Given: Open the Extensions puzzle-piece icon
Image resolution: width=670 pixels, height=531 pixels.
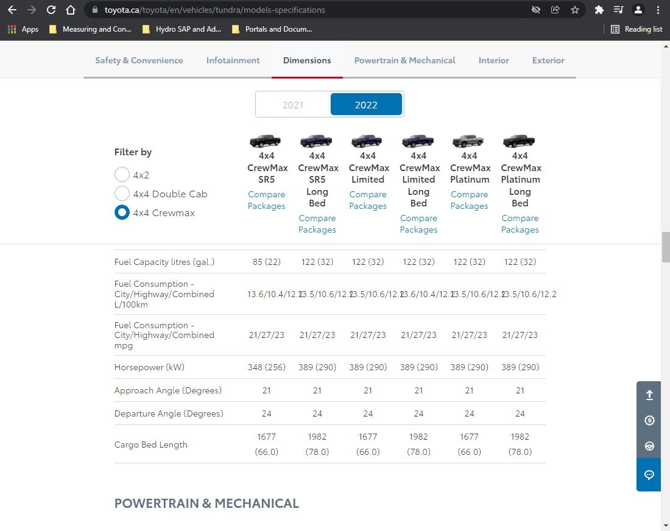Looking at the screenshot, I should 599,10.
